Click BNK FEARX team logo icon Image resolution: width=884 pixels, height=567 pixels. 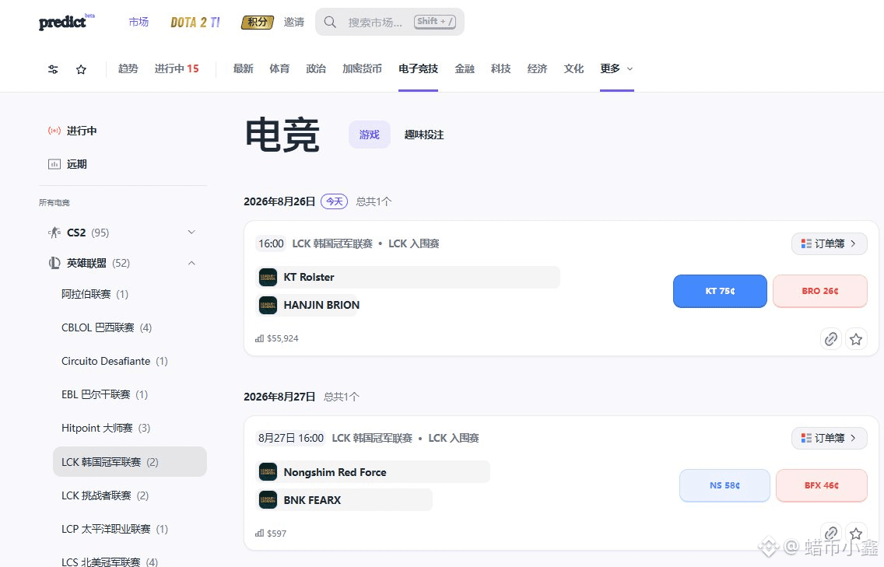(268, 500)
